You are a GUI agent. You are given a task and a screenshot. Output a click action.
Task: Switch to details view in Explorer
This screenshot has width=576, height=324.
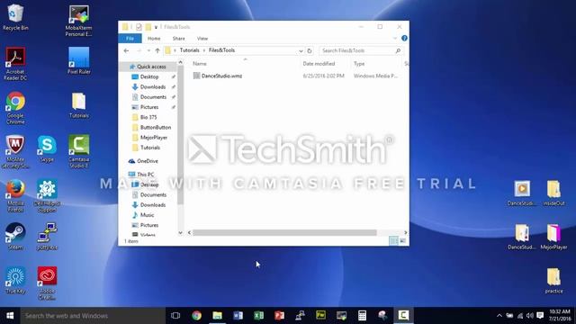pyautogui.click(x=393, y=241)
